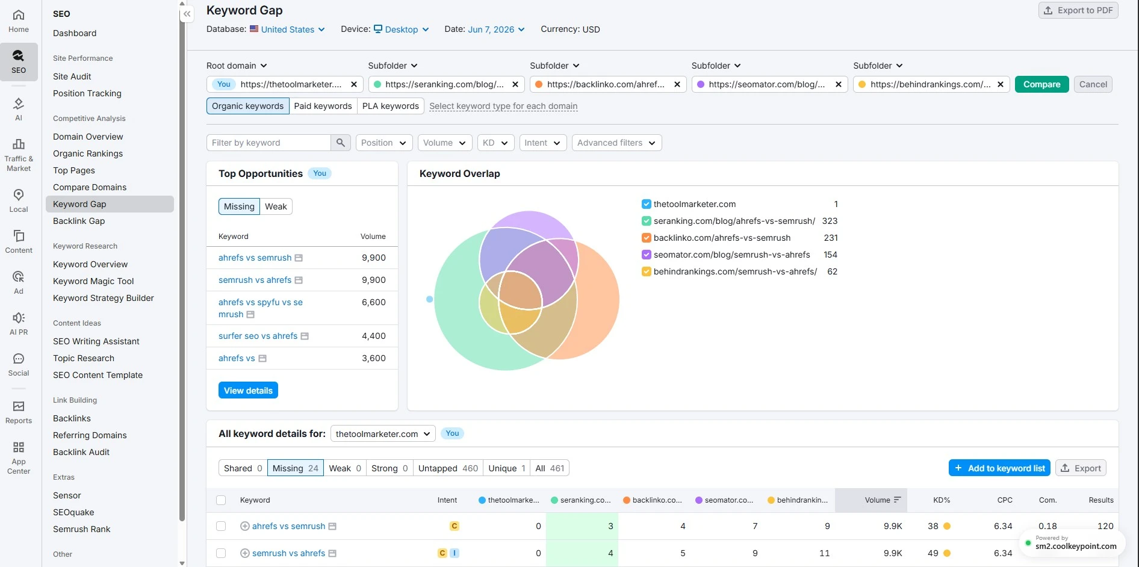Click the Export to PDF button
Image resolution: width=1139 pixels, height=567 pixels.
(x=1078, y=10)
